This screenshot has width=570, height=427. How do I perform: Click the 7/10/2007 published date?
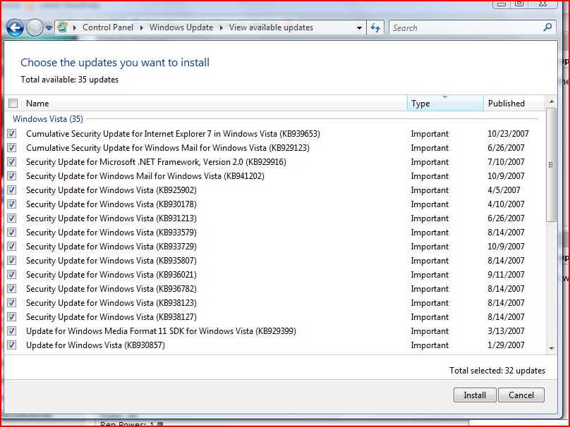(x=506, y=162)
